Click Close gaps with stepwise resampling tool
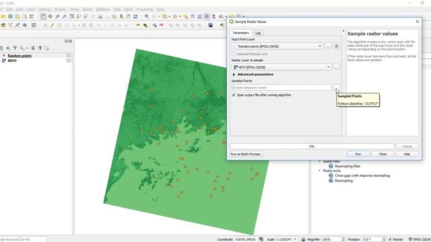 [x=362, y=175]
